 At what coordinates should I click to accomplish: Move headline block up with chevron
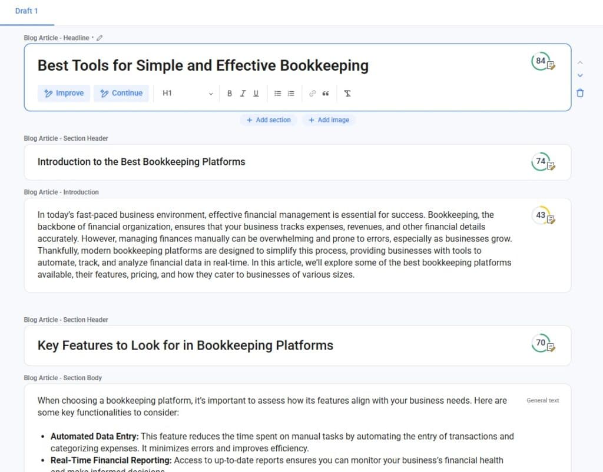580,62
